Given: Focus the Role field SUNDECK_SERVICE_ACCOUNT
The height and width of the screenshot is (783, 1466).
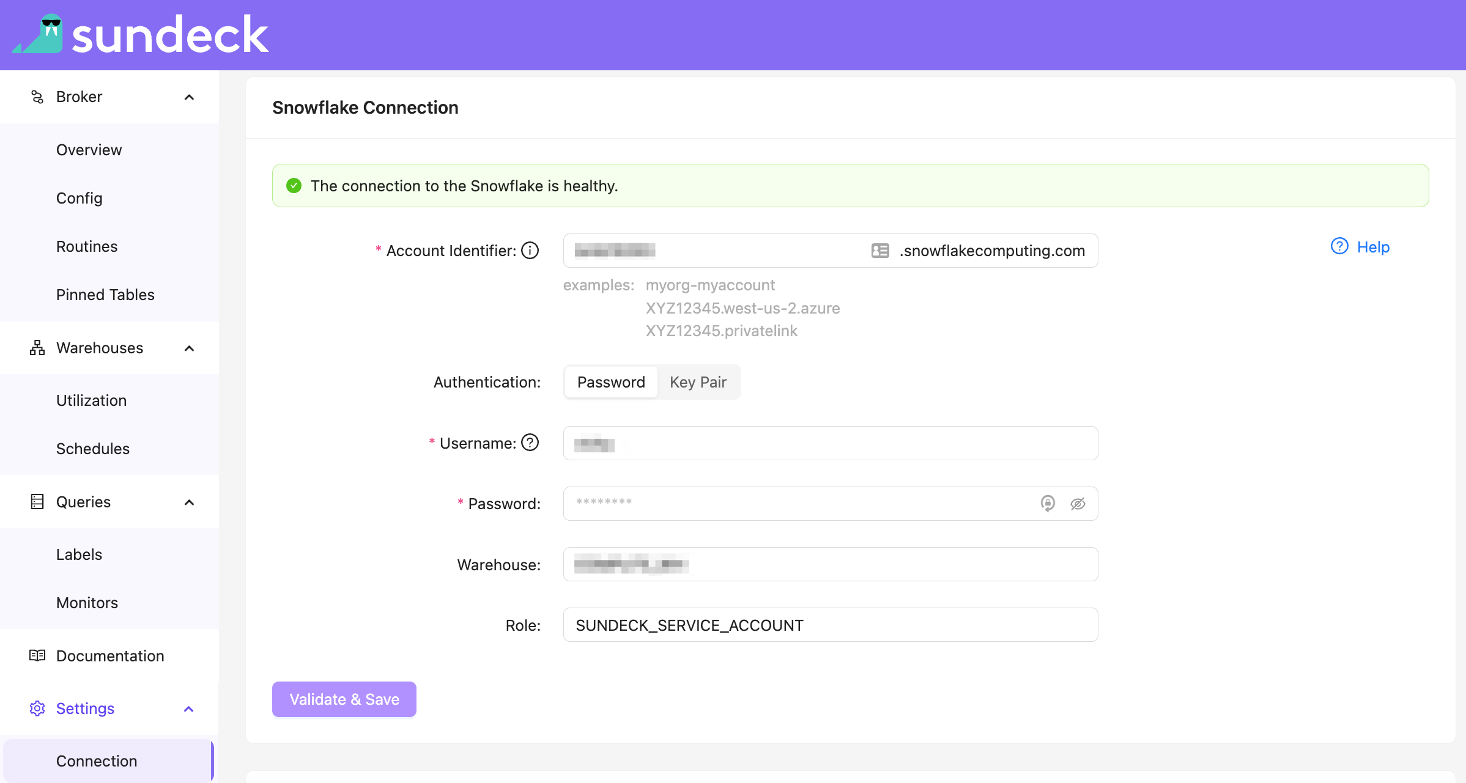Looking at the screenshot, I should click(x=831, y=625).
